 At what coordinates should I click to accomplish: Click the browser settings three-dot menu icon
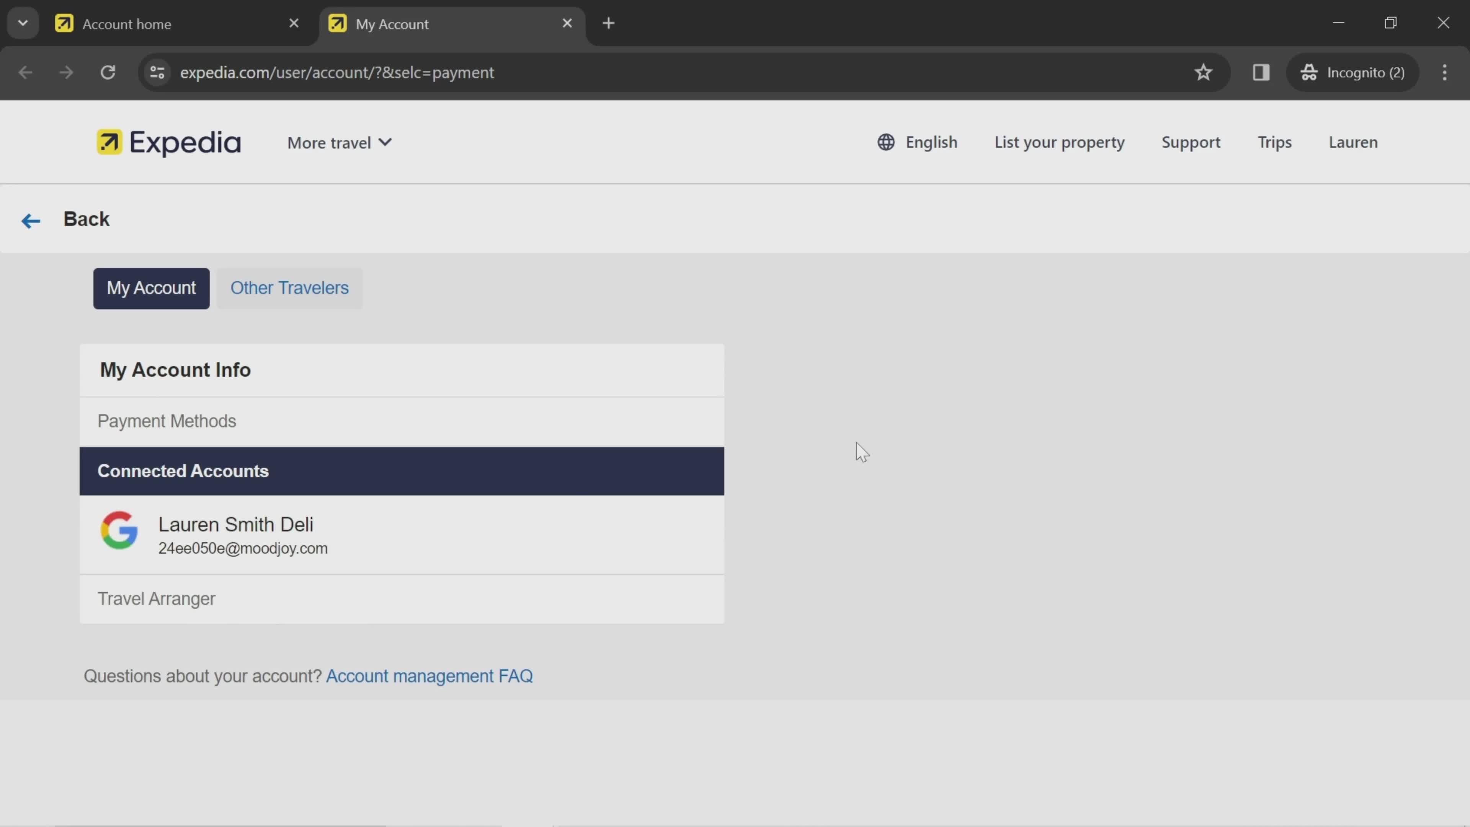coord(1445,72)
